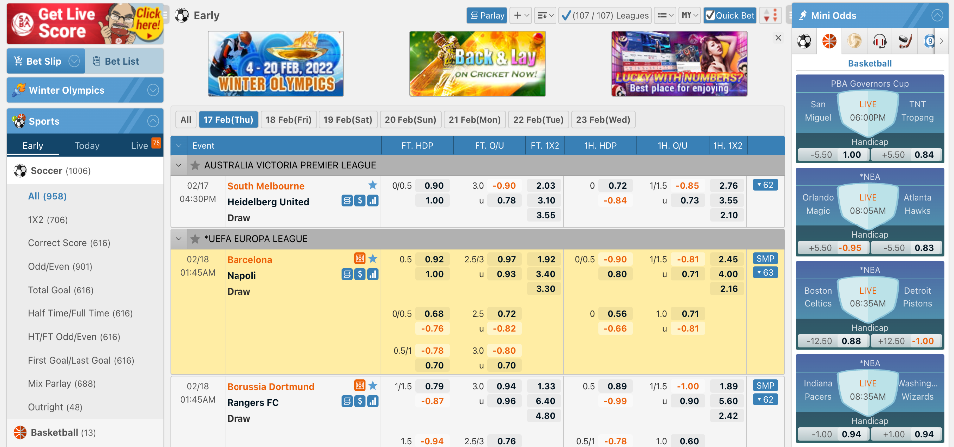
Task: Click SMP button for Borussia Dortmund match
Action: [x=765, y=386]
